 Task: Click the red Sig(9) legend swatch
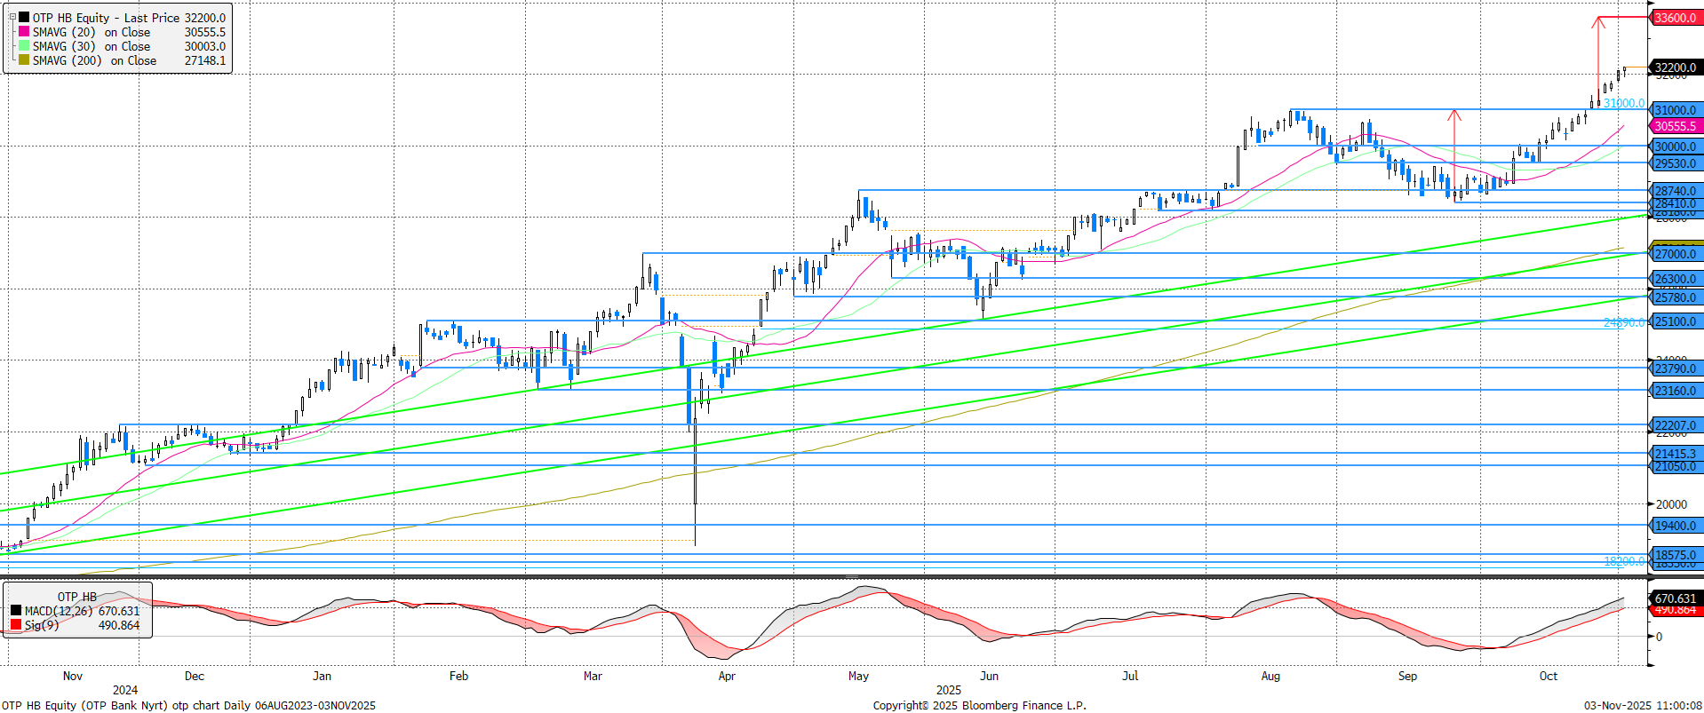[16, 625]
